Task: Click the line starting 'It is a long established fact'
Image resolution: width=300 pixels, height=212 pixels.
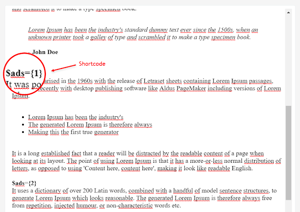Action: [x=138, y=153]
